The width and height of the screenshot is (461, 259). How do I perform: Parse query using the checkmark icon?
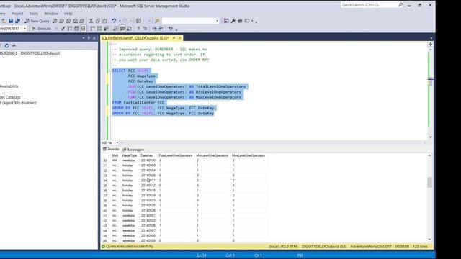click(63, 29)
